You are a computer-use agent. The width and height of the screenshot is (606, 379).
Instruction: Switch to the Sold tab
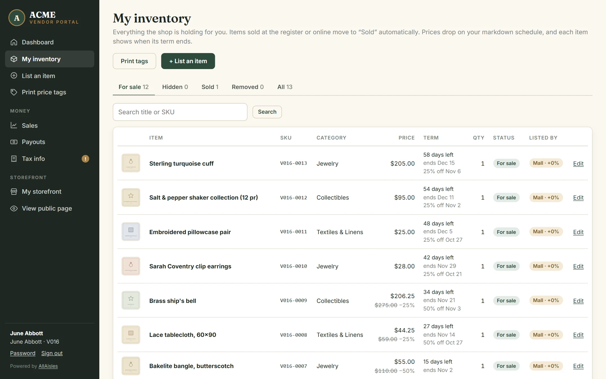pyautogui.click(x=210, y=87)
